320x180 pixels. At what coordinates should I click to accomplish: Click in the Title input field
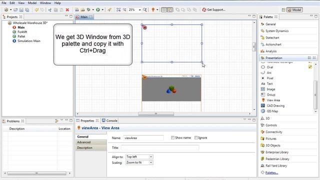(x=160, y=147)
